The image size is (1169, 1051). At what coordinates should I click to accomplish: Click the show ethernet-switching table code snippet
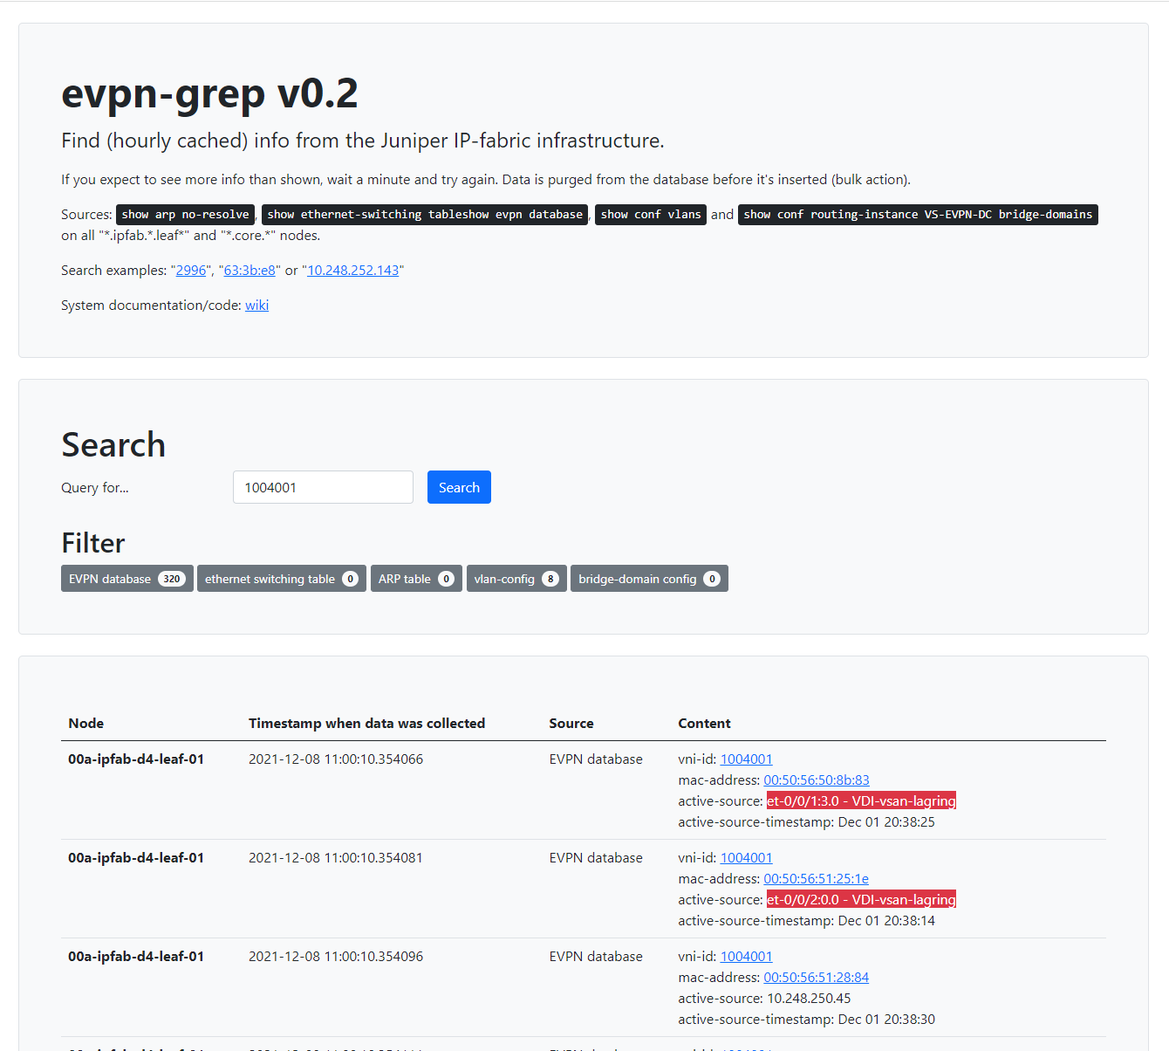(x=425, y=215)
